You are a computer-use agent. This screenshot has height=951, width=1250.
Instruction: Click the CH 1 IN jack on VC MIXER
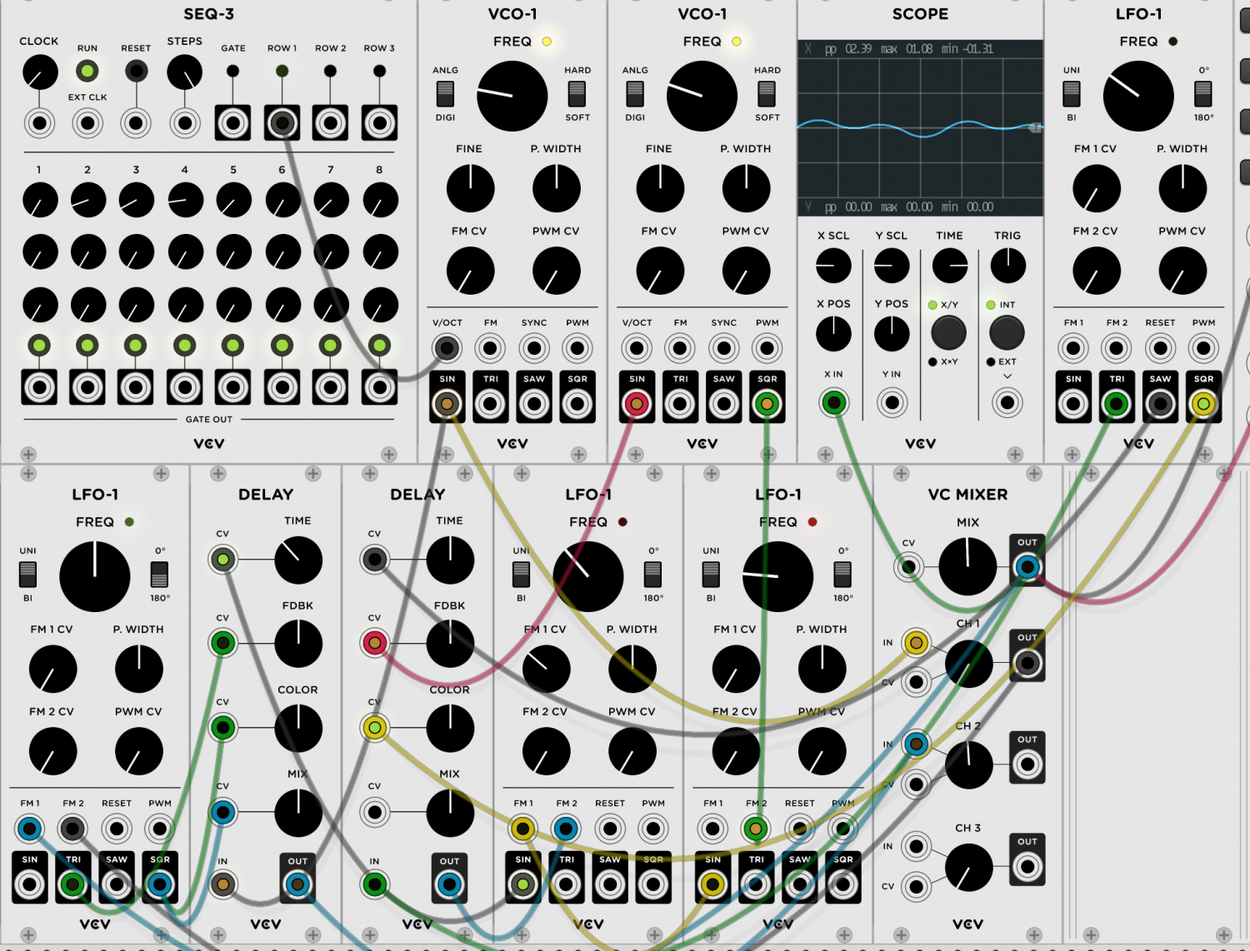(x=916, y=643)
